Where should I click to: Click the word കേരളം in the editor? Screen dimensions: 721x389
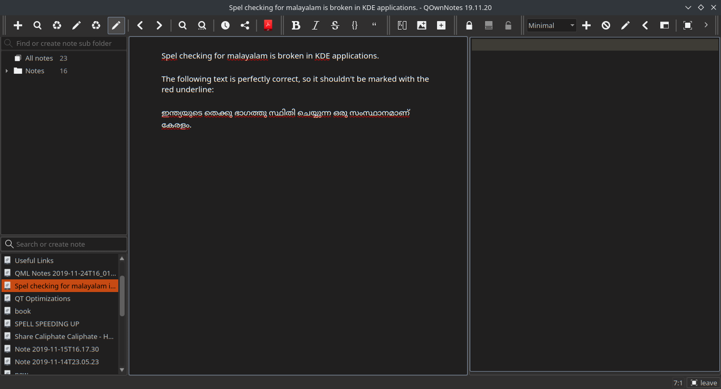(x=175, y=125)
